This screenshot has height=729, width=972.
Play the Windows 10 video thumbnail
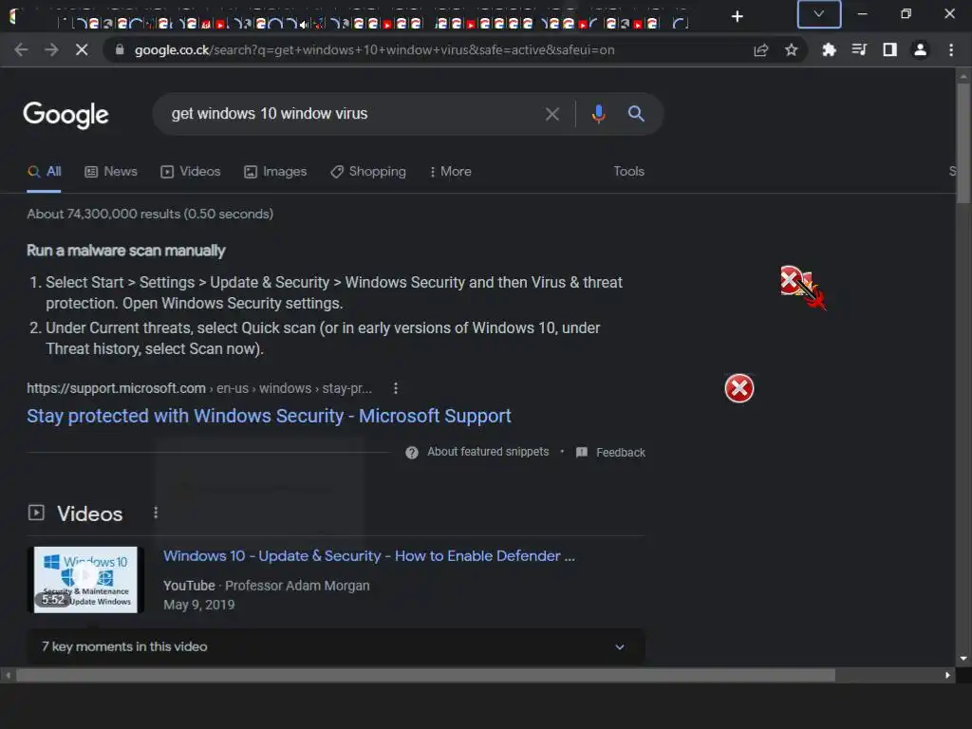[85, 580]
